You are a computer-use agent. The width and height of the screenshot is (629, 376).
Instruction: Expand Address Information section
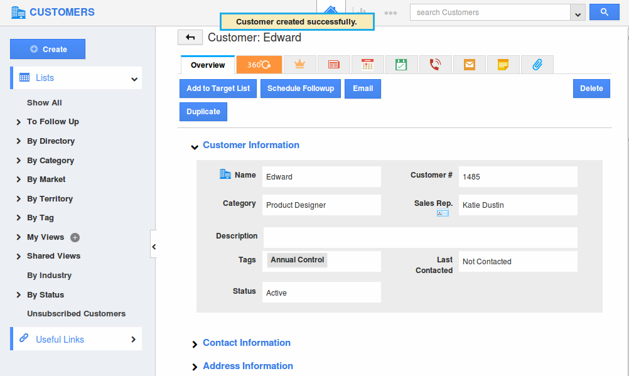[195, 367]
